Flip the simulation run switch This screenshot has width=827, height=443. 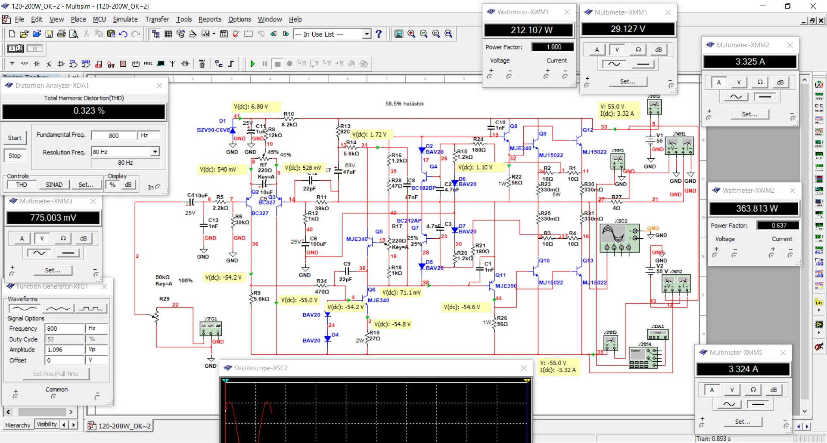pos(16,49)
